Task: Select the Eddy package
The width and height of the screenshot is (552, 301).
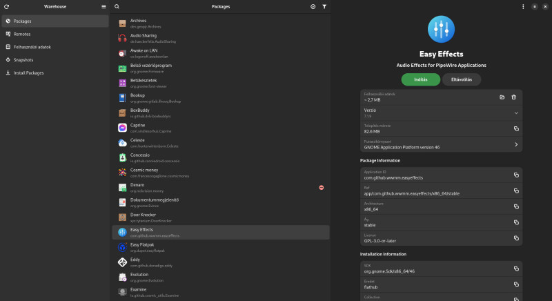Action: (221, 262)
